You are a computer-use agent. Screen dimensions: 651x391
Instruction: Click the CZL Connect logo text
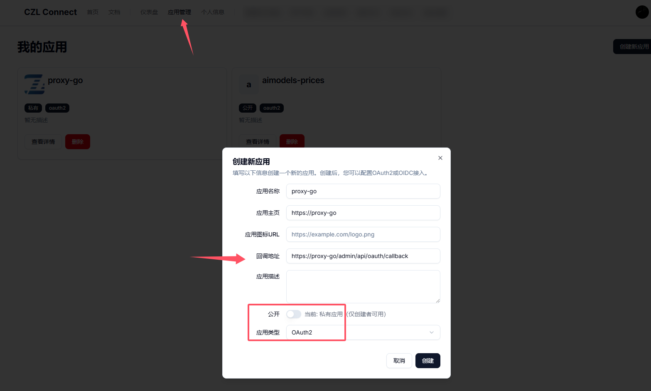pyautogui.click(x=50, y=12)
